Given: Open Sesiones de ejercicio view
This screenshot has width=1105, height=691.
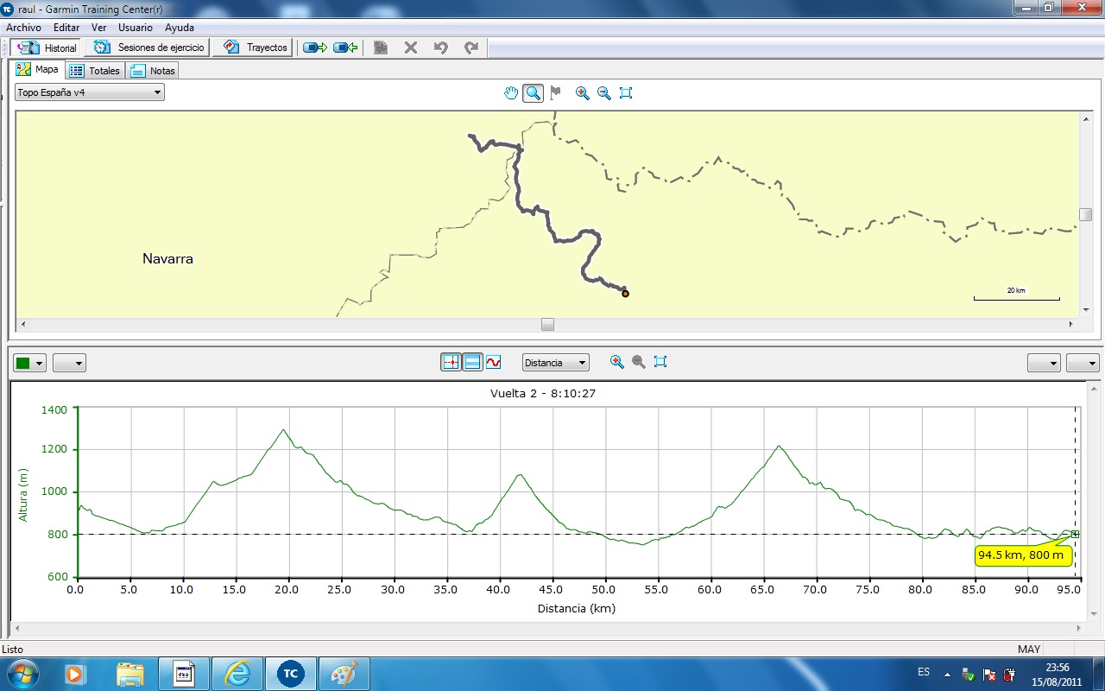Looking at the screenshot, I should [x=149, y=48].
